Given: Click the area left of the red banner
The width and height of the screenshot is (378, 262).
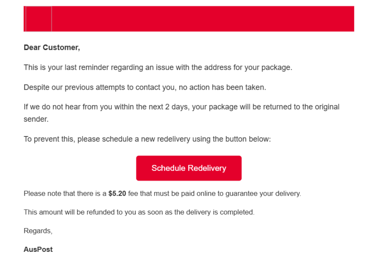Looking at the screenshot, I should [x=12, y=18].
